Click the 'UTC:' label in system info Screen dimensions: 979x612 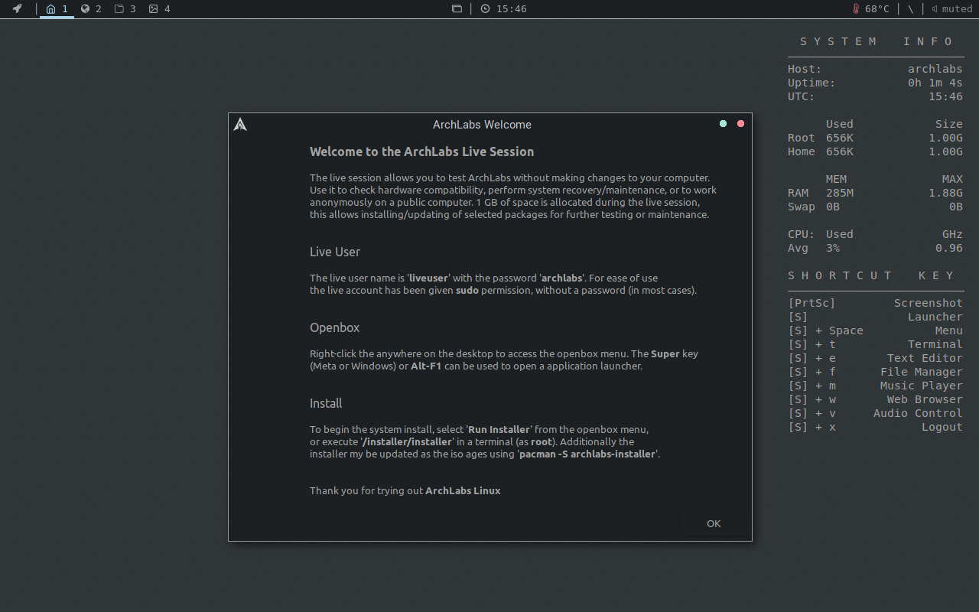pos(802,96)
